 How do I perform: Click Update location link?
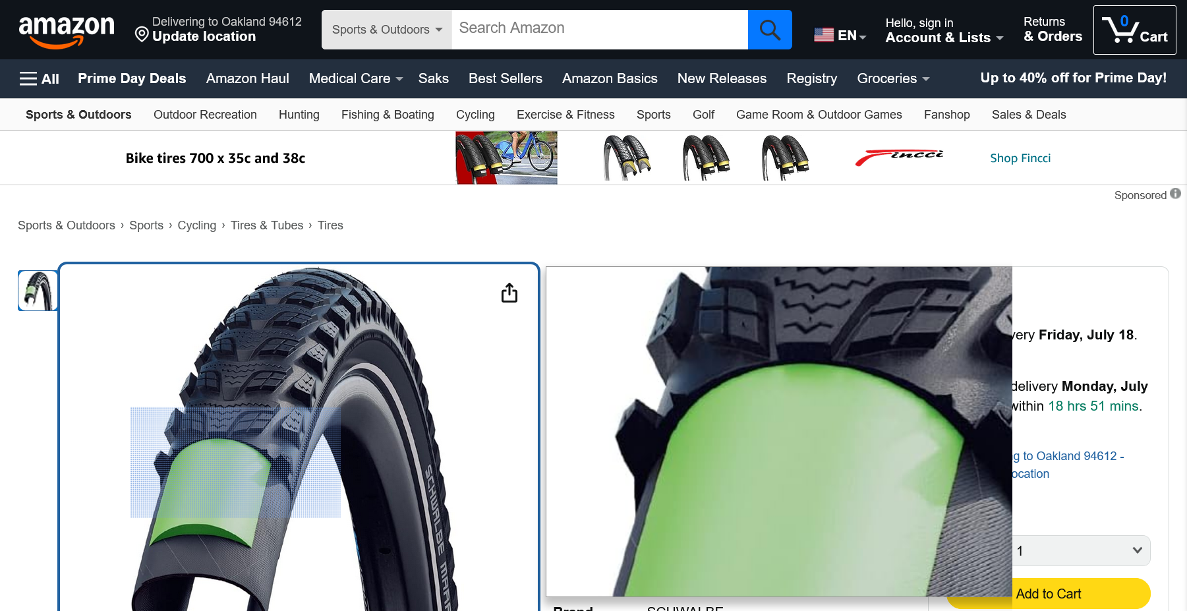pyautogui.click(x=204, y=37)
